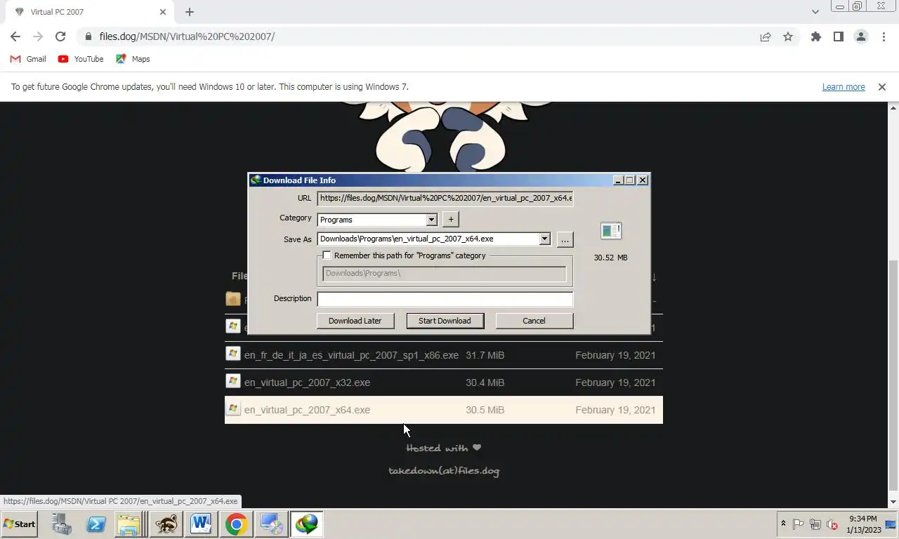Image resolution: width=899 pixels, height=539 pixels.
Task: View site information lock icon
Action: (x=88, y=36)
